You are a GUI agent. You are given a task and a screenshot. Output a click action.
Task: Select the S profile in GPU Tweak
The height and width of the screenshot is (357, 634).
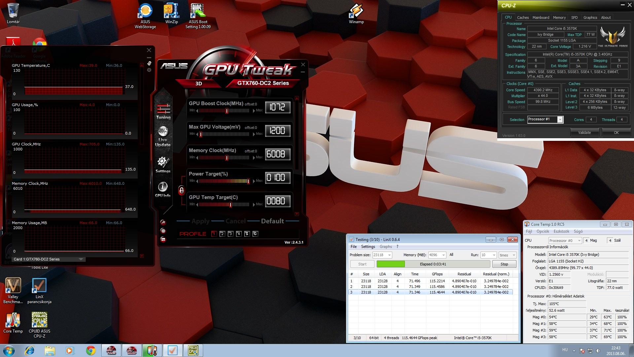point(247,234)
